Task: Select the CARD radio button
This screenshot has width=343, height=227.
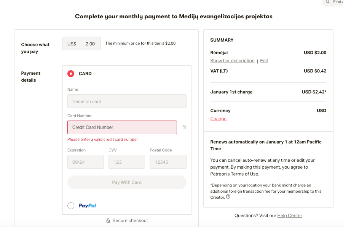Action: (x=71, y=74)
